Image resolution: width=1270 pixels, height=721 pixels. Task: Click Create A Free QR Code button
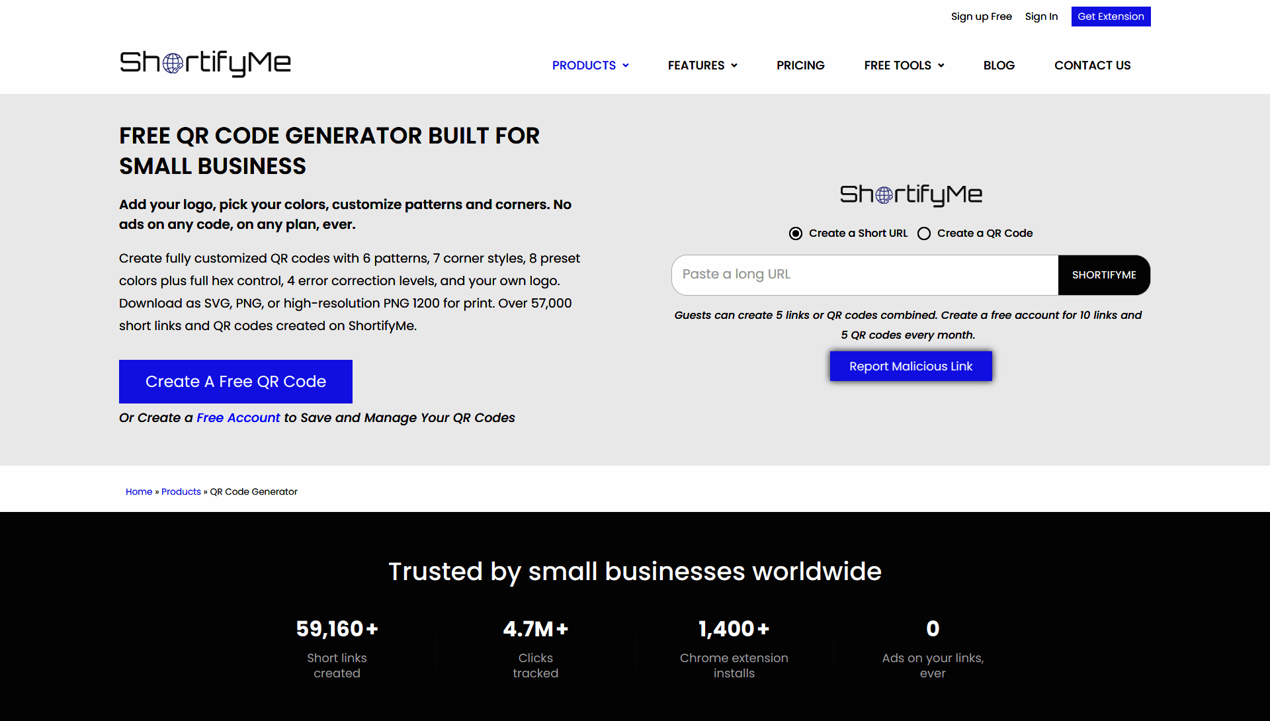[x=235, y=382]
